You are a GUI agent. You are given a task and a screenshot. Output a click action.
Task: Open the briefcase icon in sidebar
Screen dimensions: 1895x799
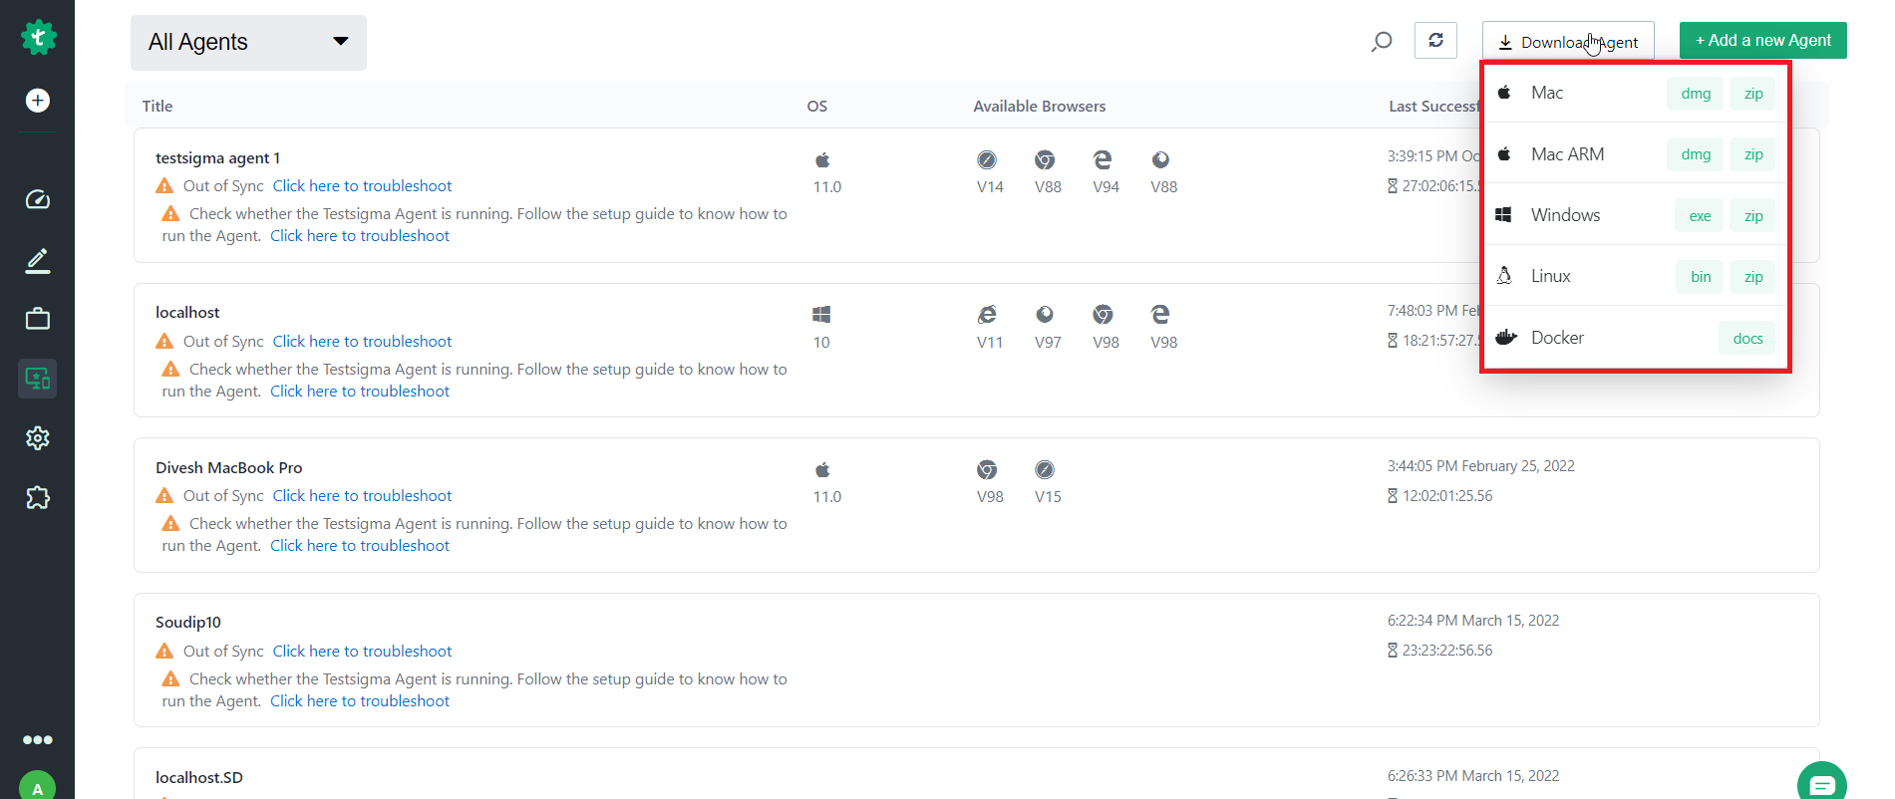38,319
